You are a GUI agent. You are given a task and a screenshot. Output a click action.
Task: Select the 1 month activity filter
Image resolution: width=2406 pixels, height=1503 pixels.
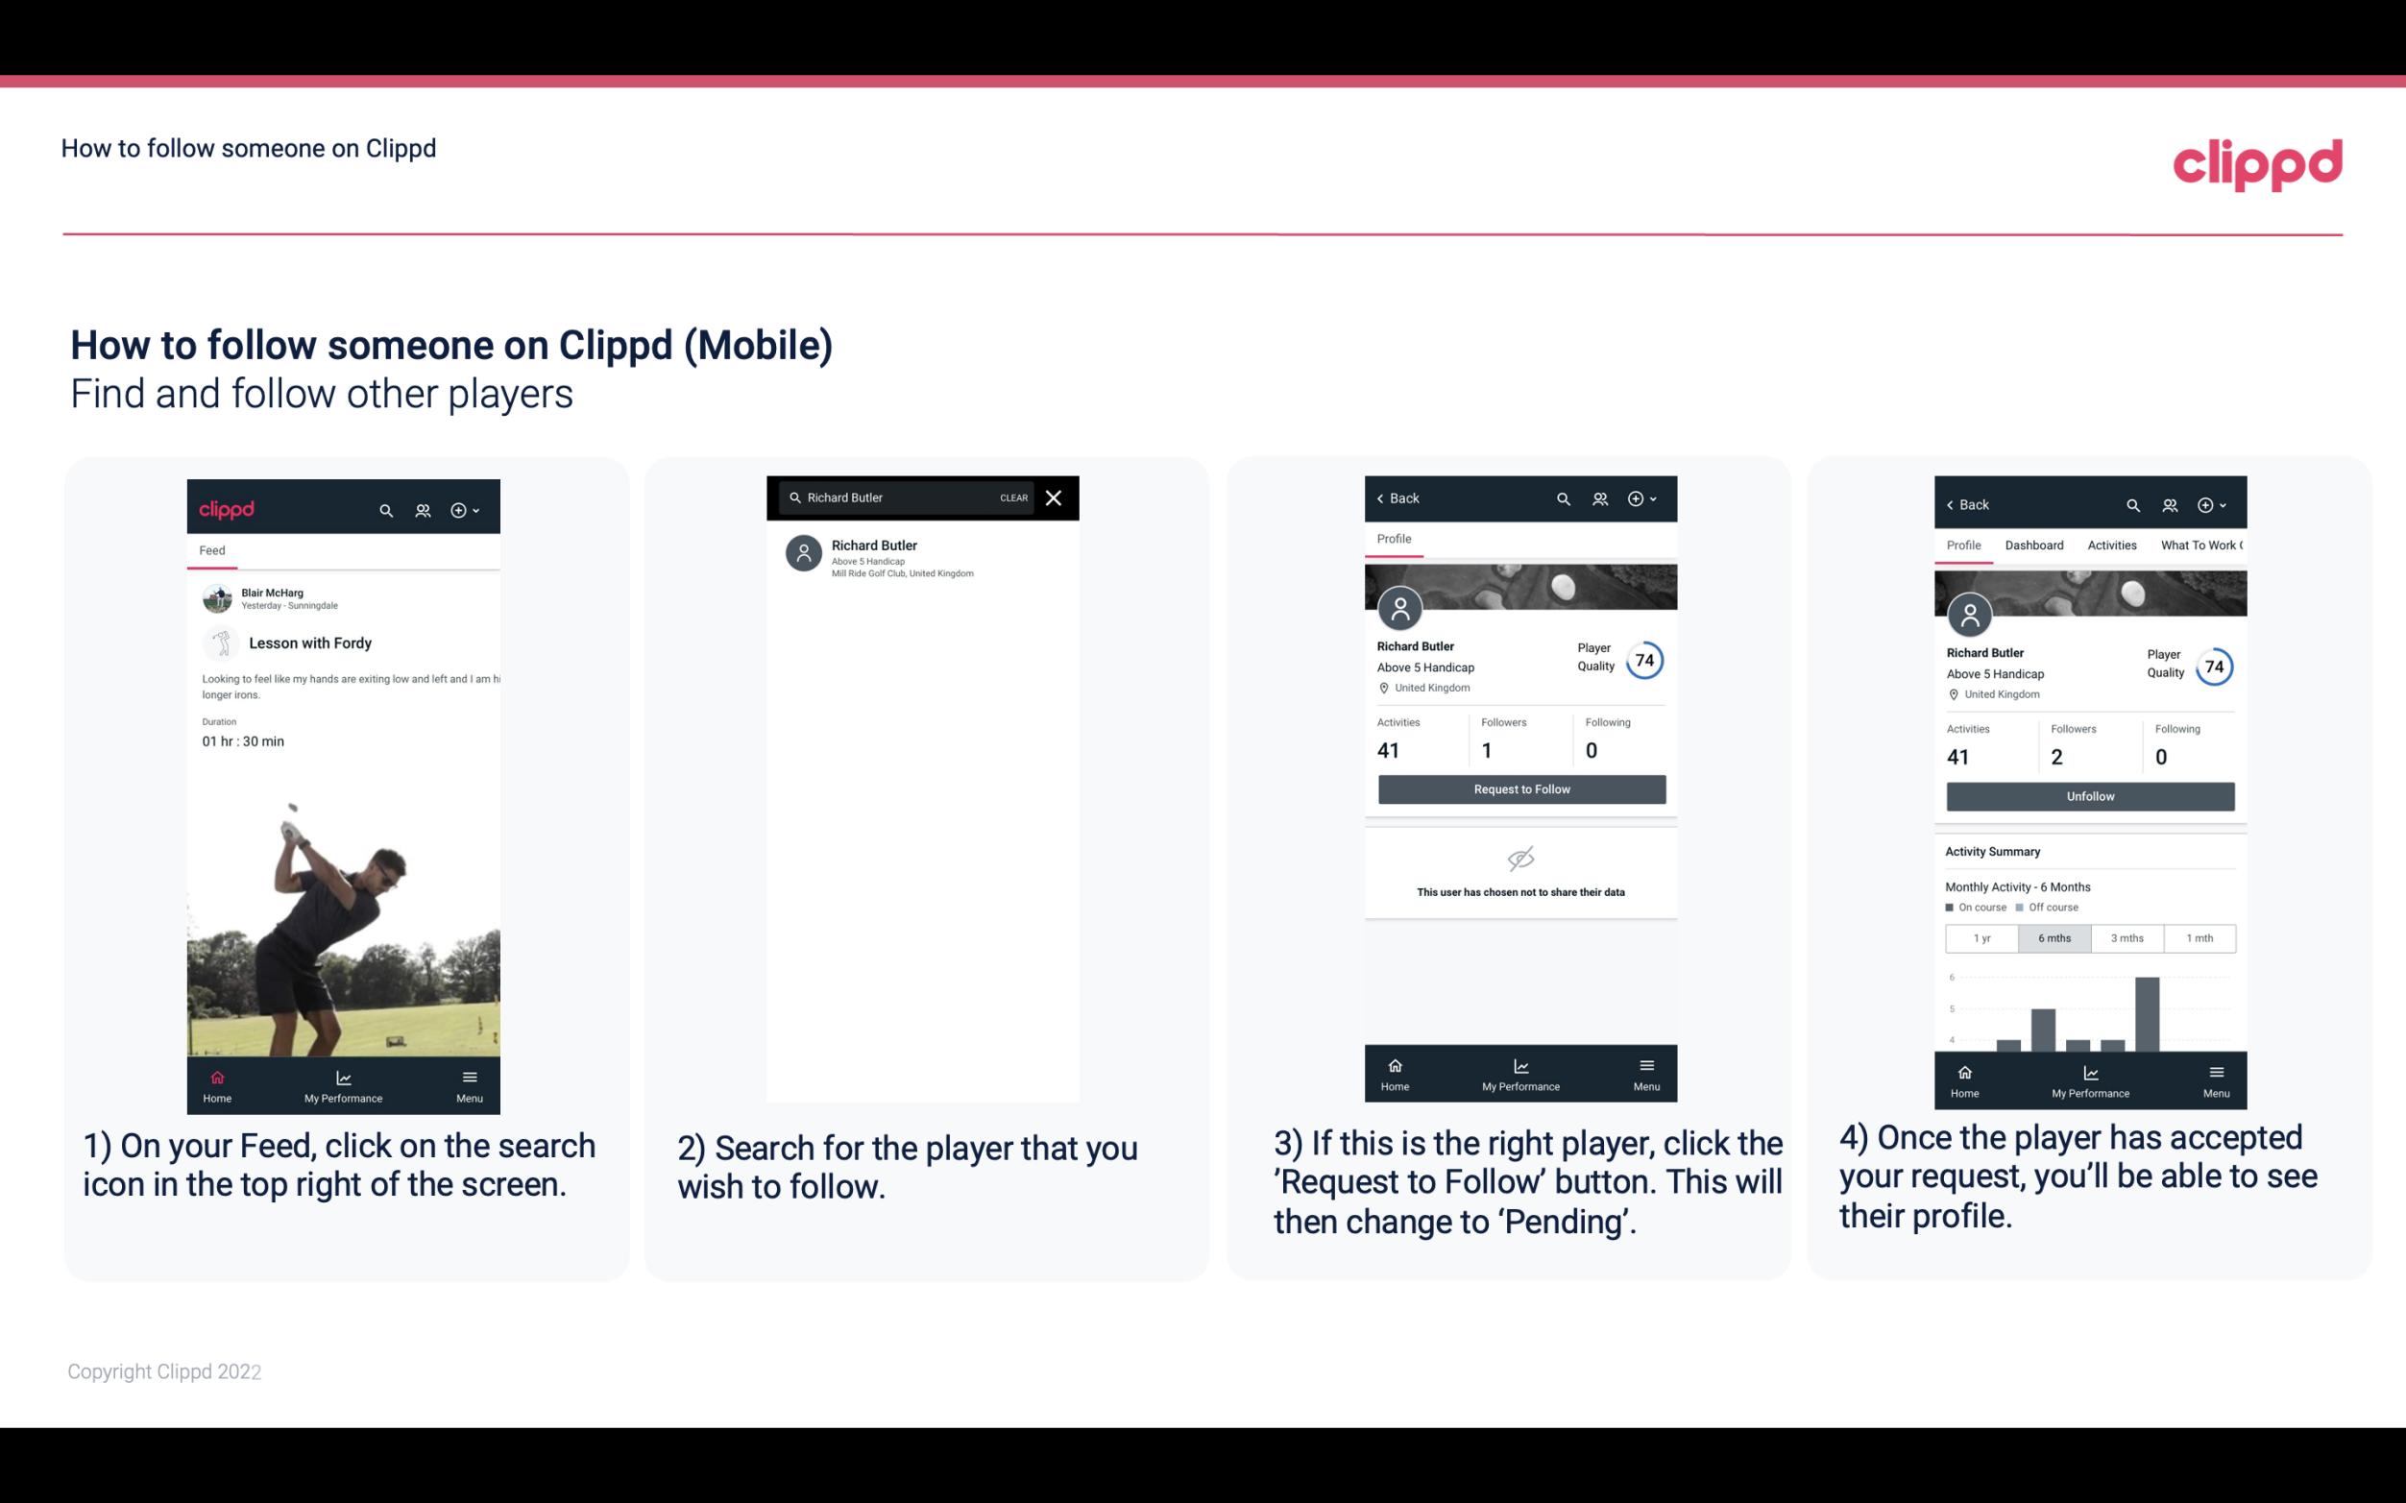point(2200,936)
